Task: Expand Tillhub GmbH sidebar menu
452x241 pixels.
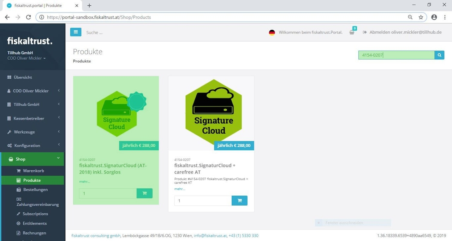Action: click(x=32, y=105)
